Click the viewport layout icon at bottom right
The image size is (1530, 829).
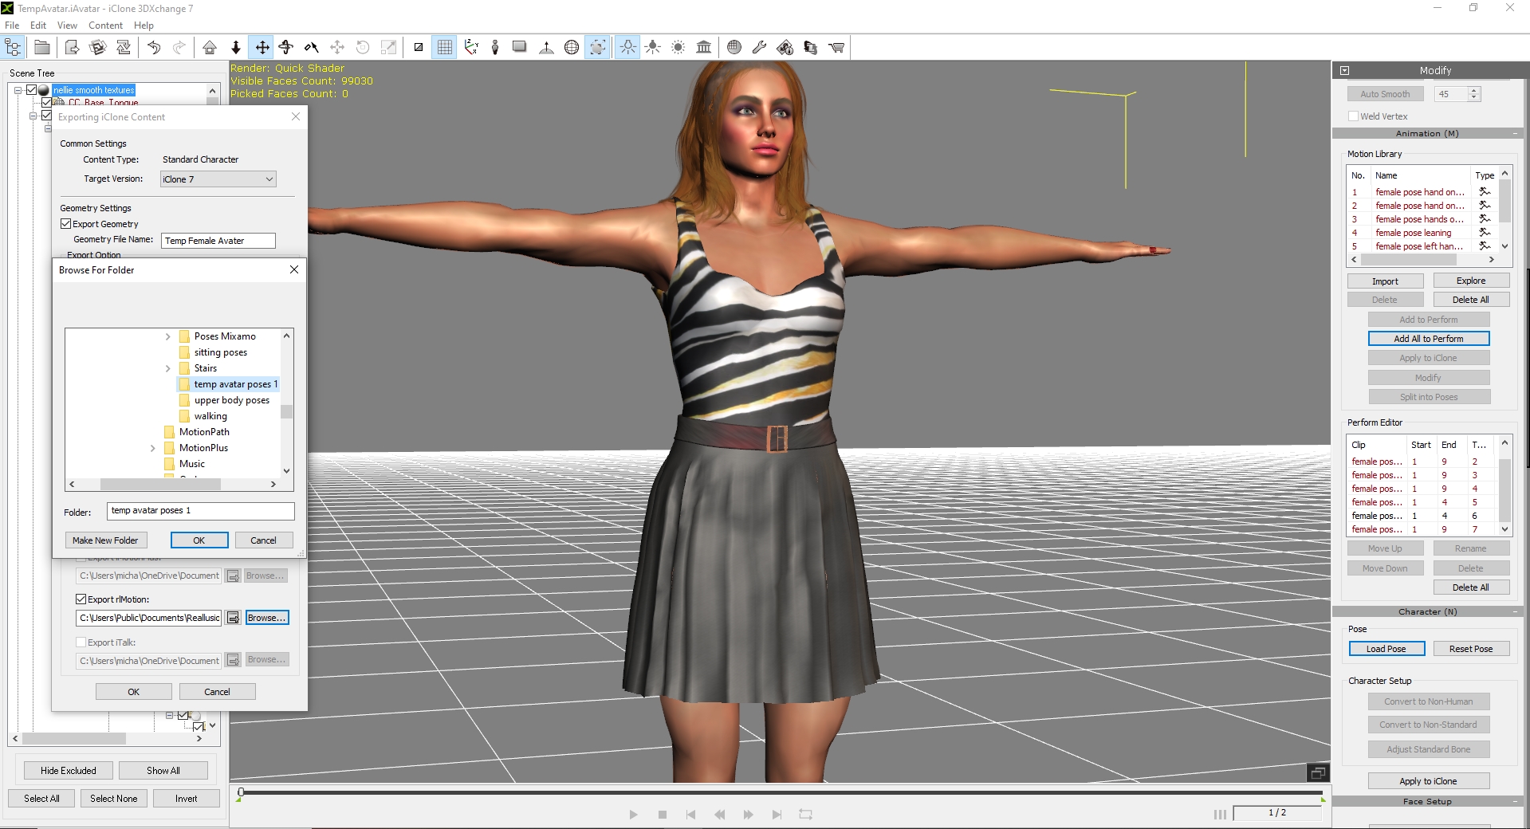coord(1318,772)
